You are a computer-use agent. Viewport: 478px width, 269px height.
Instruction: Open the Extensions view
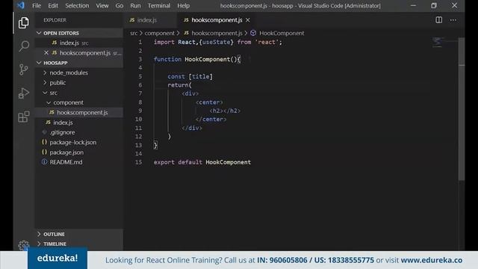pyautogui.click(x=23, y=117)
